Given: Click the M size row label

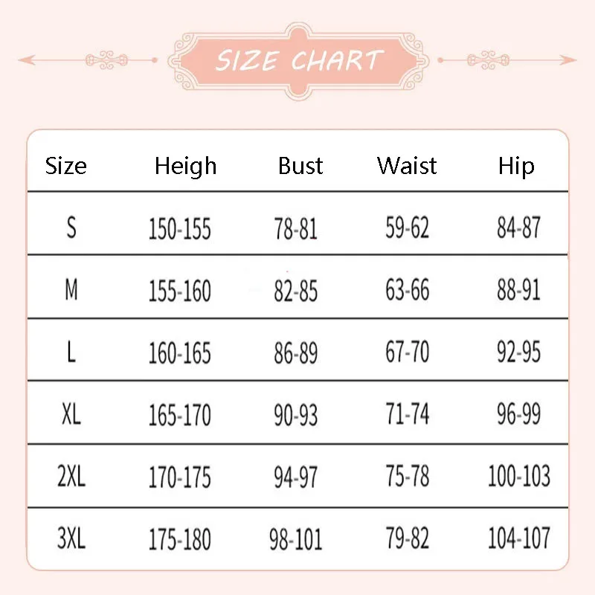Looking at the screenshot, I should coord(71,290).
